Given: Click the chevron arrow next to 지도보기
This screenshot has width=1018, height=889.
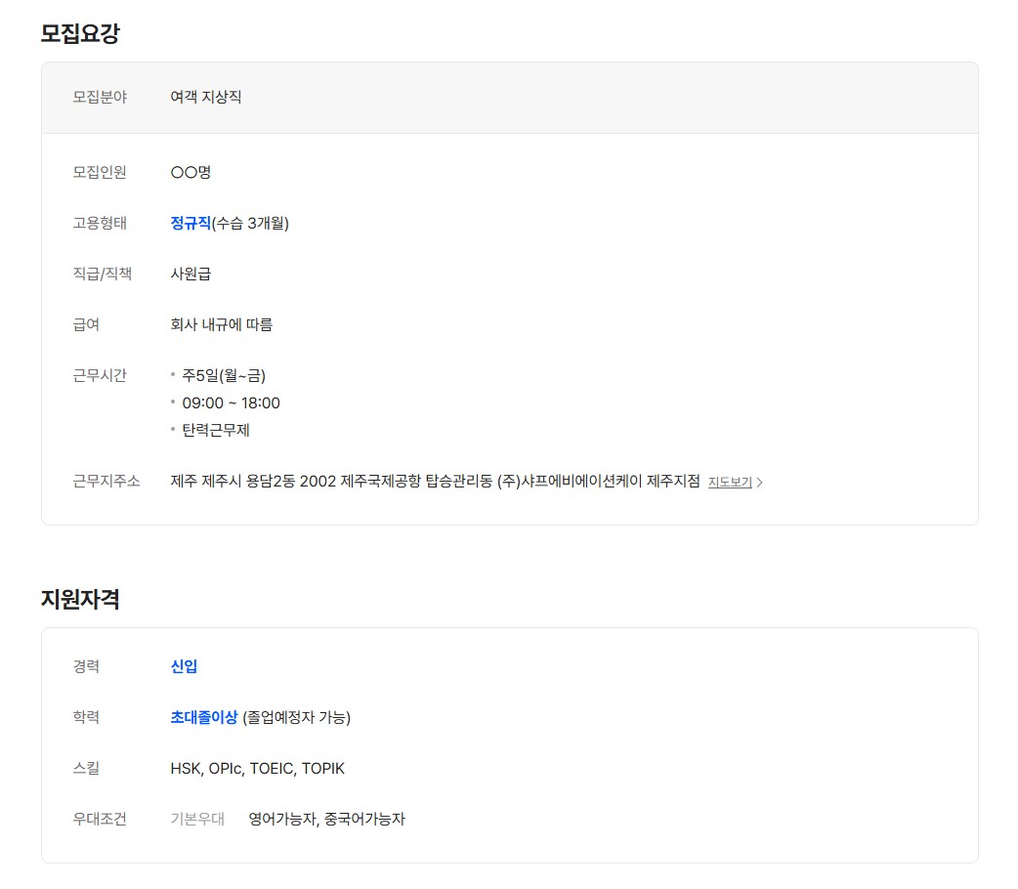Looking at the screenshot, I should 760,483.
